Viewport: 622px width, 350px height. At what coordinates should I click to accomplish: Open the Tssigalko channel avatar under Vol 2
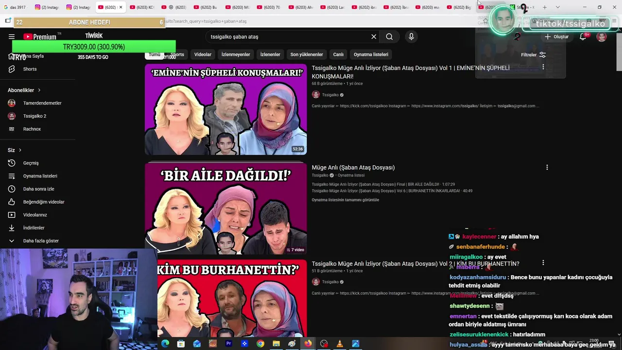click(x=316, y=282)
